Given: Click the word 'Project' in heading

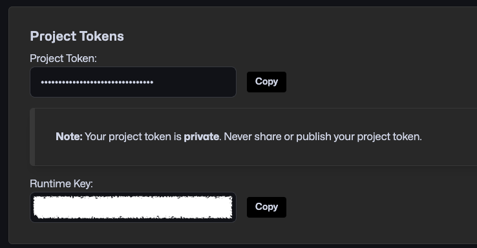Looking at the screenshot, I should pyautogui.click(x=53, y=36).
